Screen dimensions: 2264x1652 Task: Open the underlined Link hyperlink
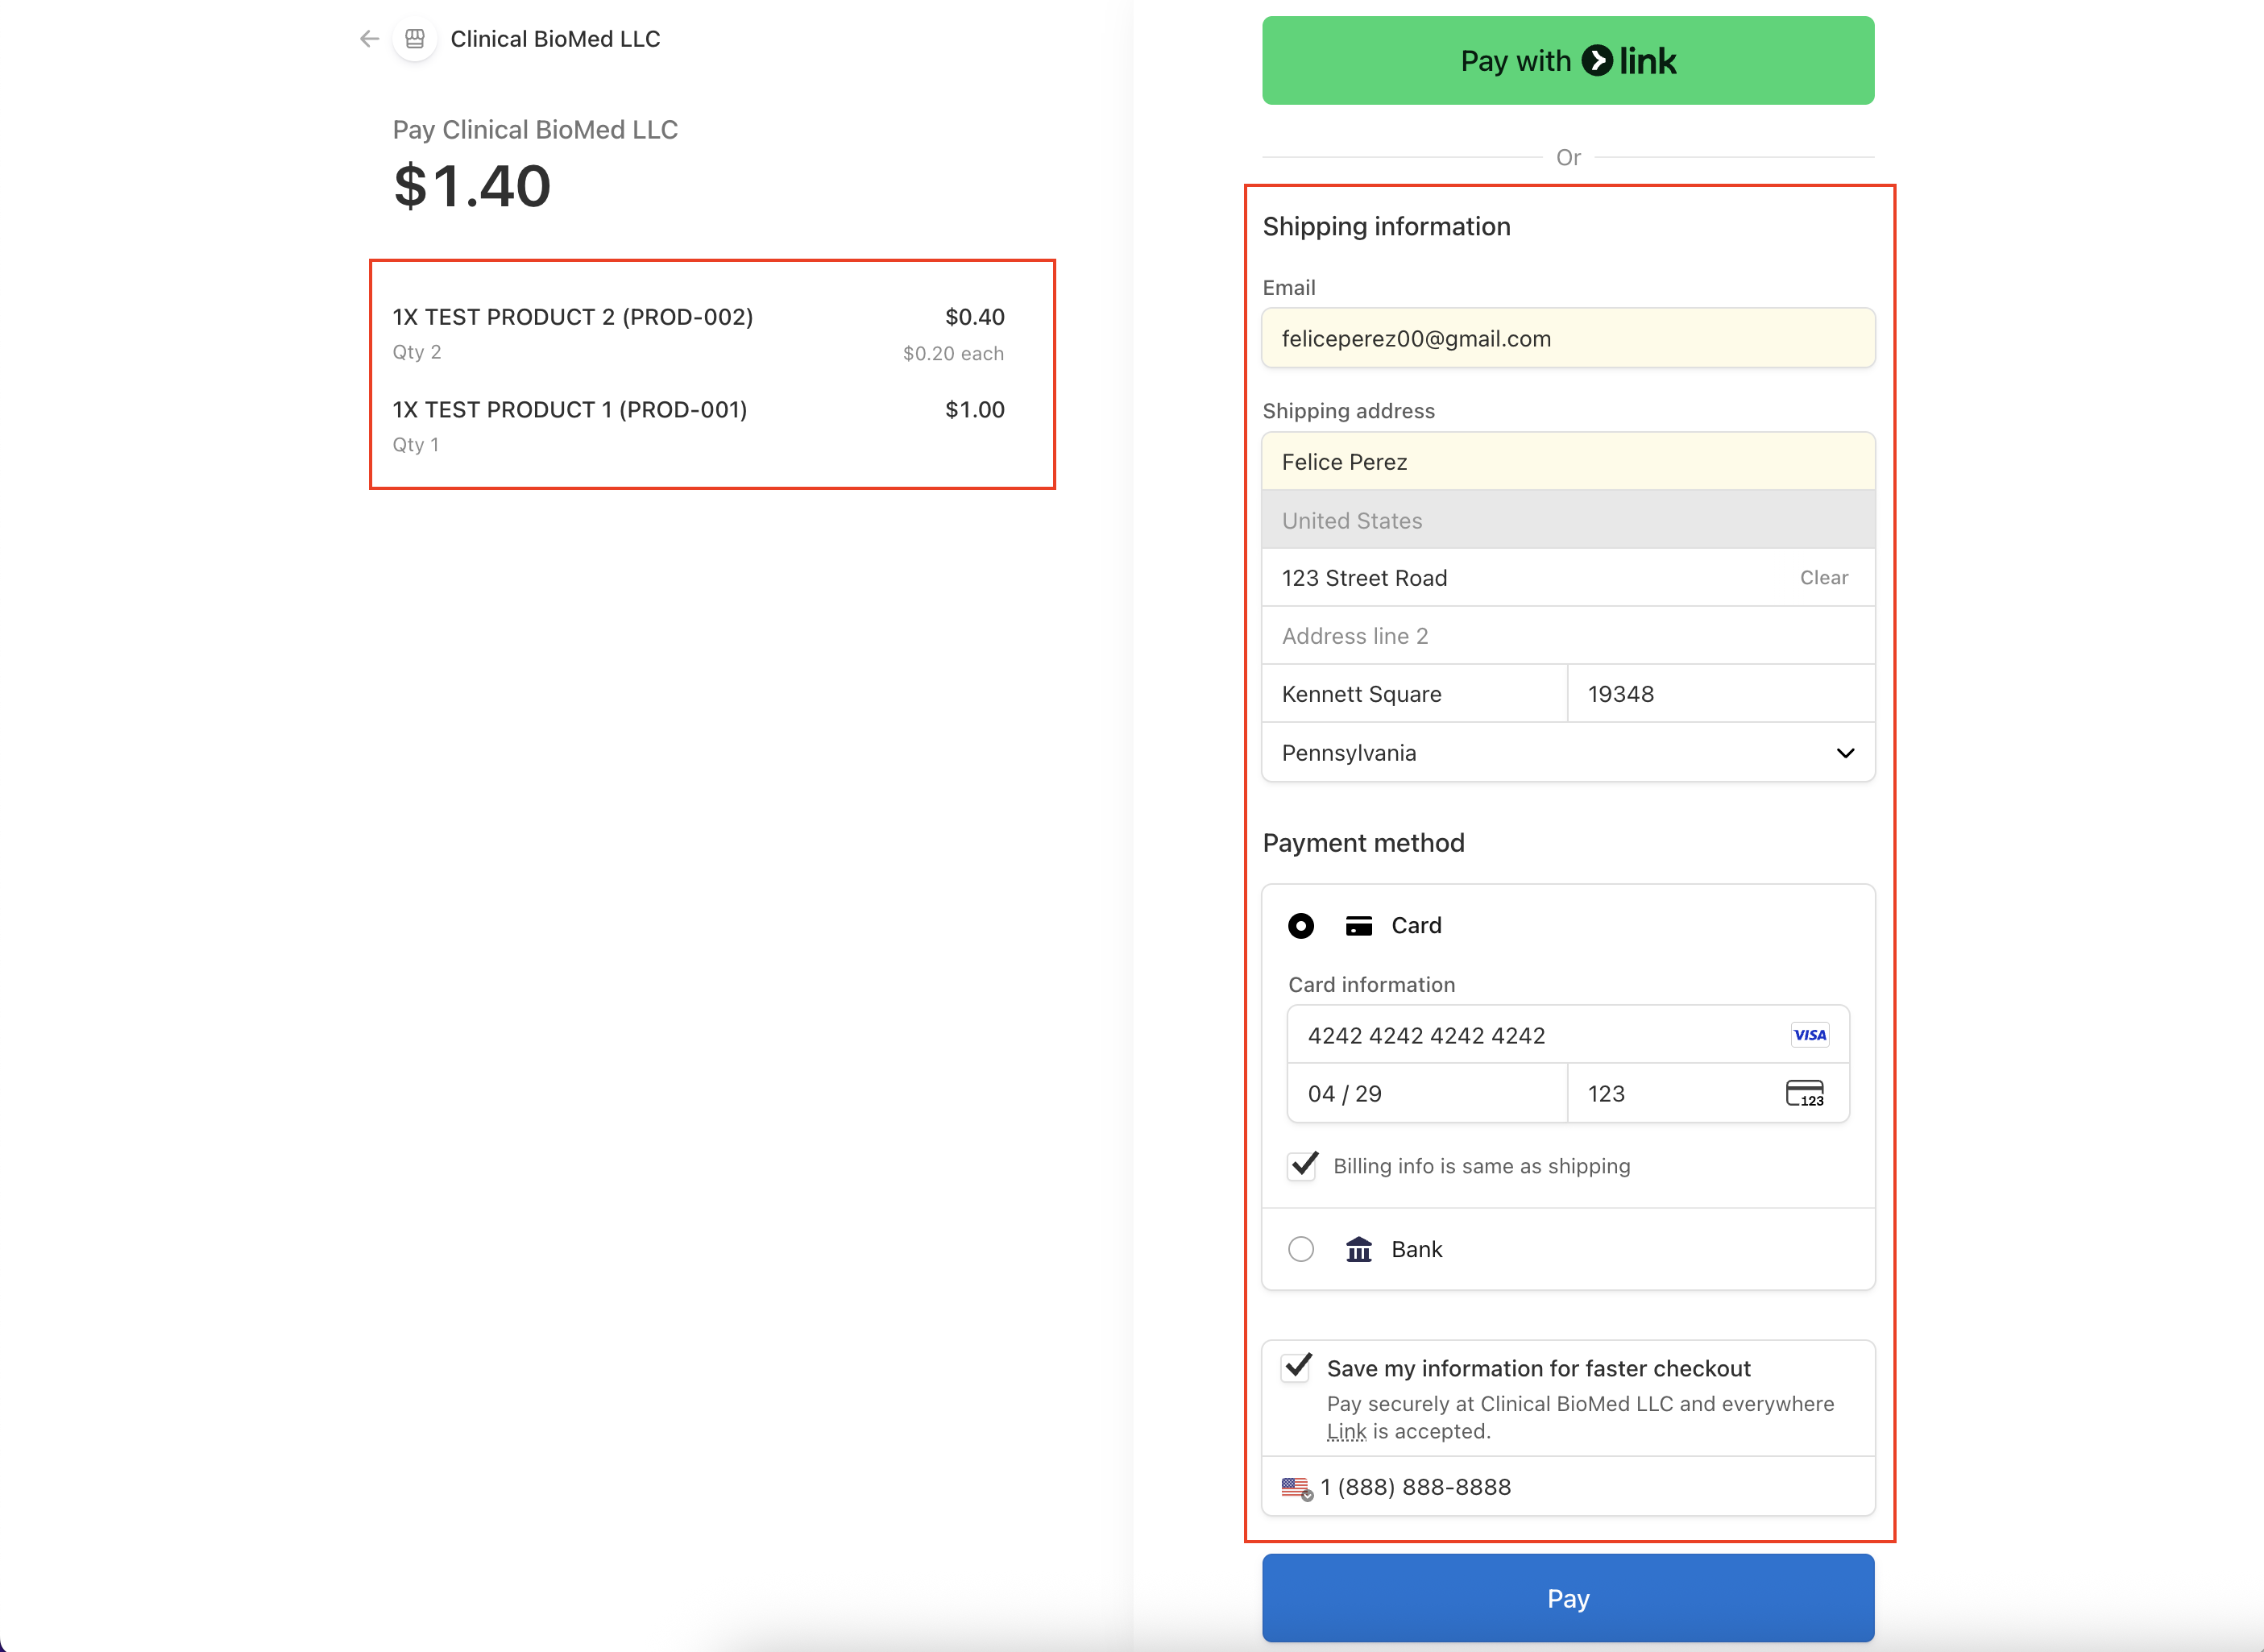[x=1346, y=1432]
